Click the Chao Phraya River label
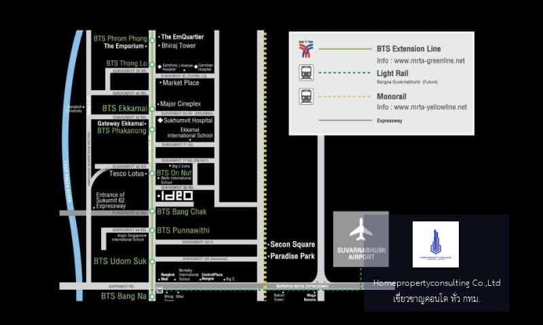Image resolution: width=543 pixels, height=325 pixels. [x=69, y=181]
